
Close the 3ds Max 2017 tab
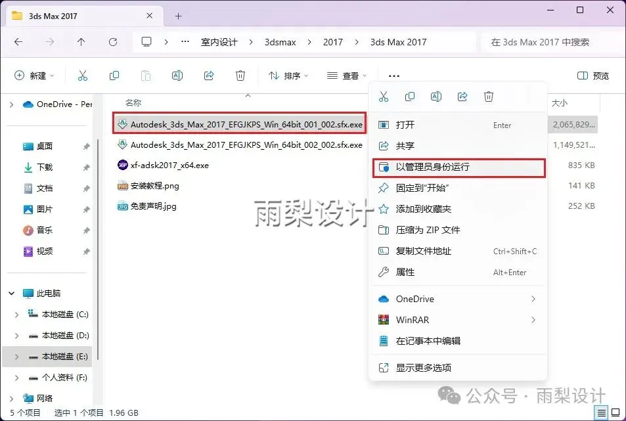(149, 16)
